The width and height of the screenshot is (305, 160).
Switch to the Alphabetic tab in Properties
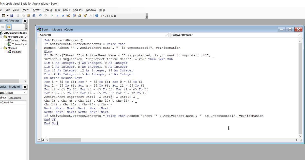(3, 98)
